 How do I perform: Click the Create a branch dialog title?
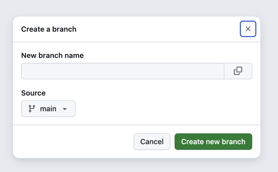pyautogui.click(x=49, y=29)
